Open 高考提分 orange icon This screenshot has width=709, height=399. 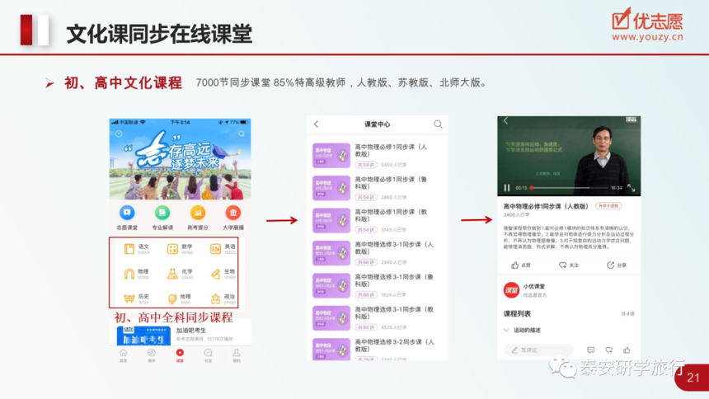198,212
